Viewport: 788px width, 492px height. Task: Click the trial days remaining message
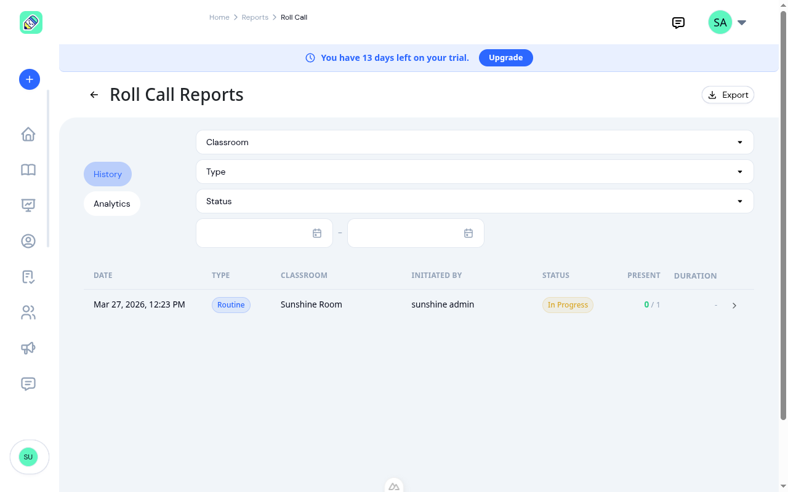point(395,58)
